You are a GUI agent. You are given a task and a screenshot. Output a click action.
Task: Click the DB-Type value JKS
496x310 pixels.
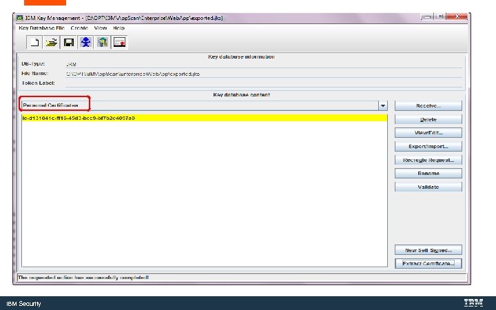click(x=71, y=64)
